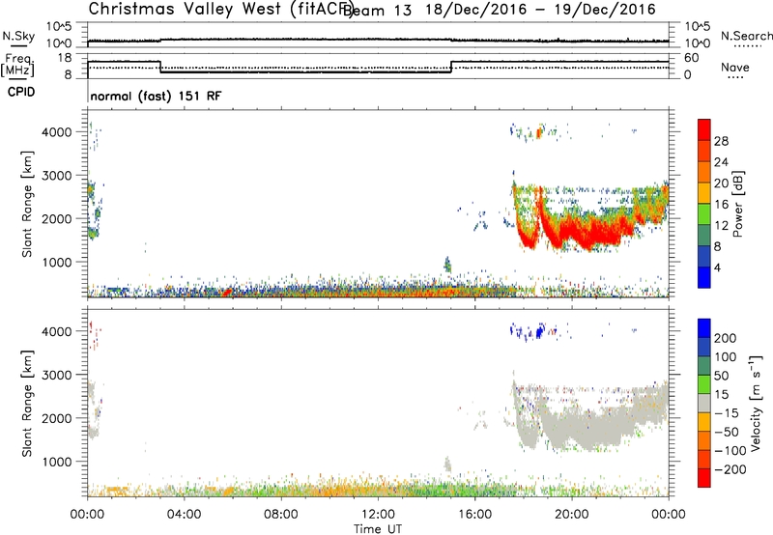
Task: Click the "-15" label on the Velocity scale
Action: pos(727,413)
